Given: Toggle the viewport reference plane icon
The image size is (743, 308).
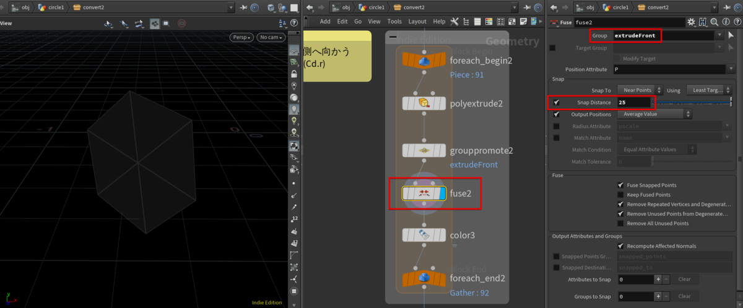Looking at the screenshot, I should point(294,50).
